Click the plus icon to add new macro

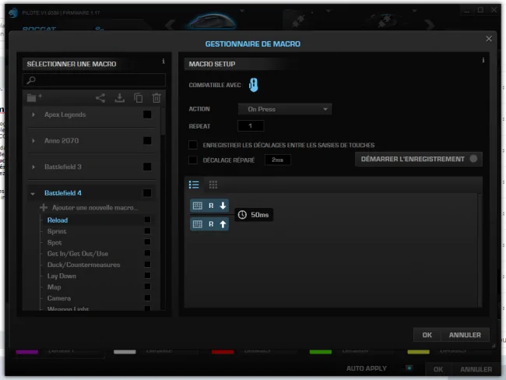click(x=44, y=208)
